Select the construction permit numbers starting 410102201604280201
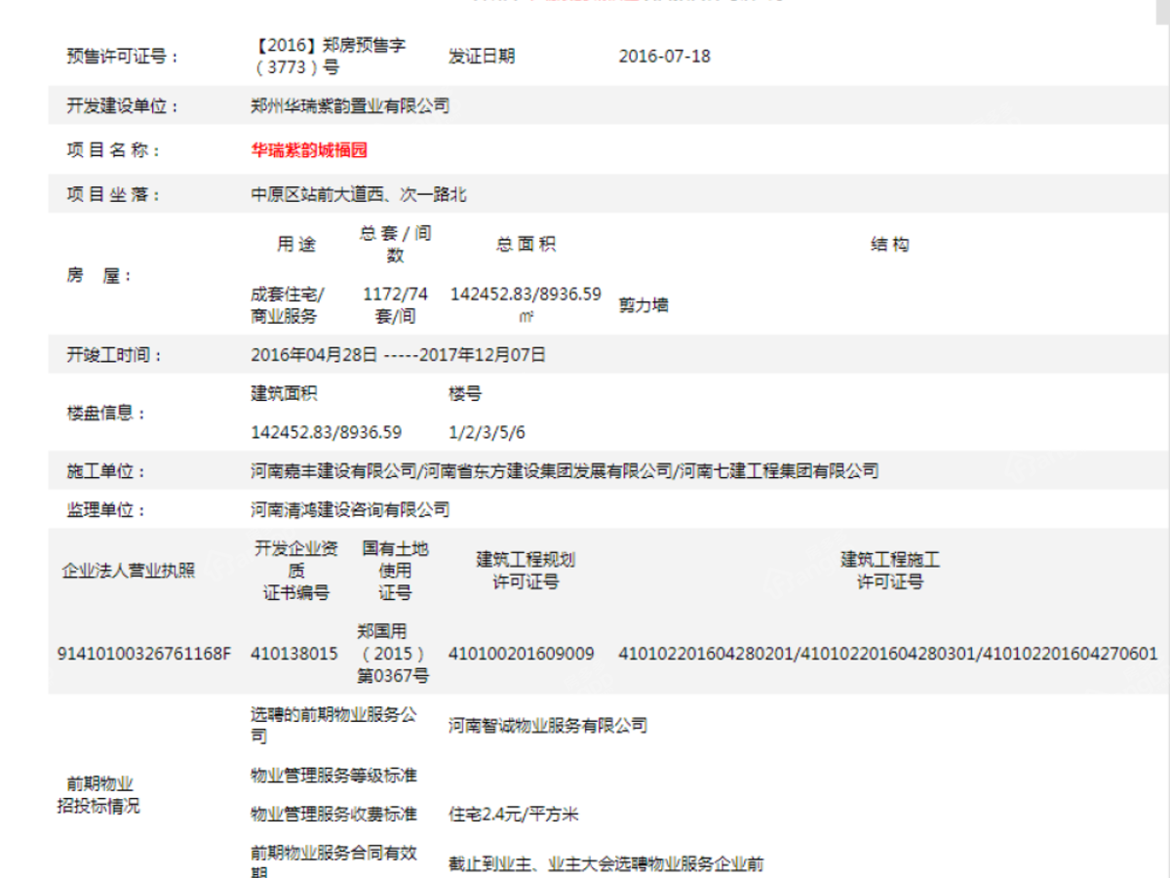This screenshot has height=878, width=1170. (x=888, y=654)
